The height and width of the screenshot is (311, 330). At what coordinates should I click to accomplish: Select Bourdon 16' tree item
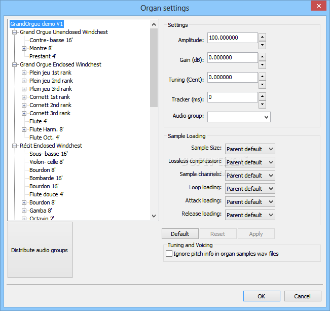pyautogui.click(x=44, y=186)
